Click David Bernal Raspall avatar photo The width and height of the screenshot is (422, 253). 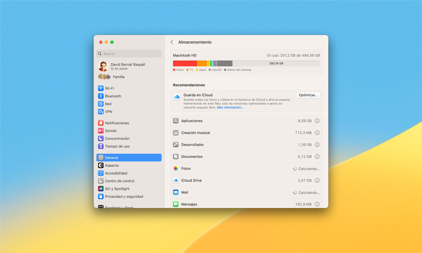click(x=103, y=66)
